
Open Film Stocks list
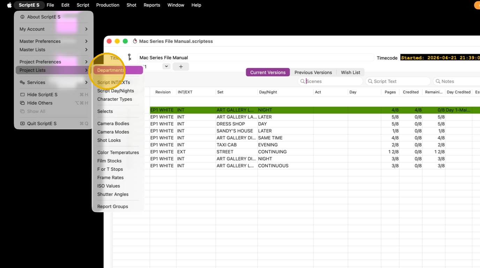click(118, 161)
